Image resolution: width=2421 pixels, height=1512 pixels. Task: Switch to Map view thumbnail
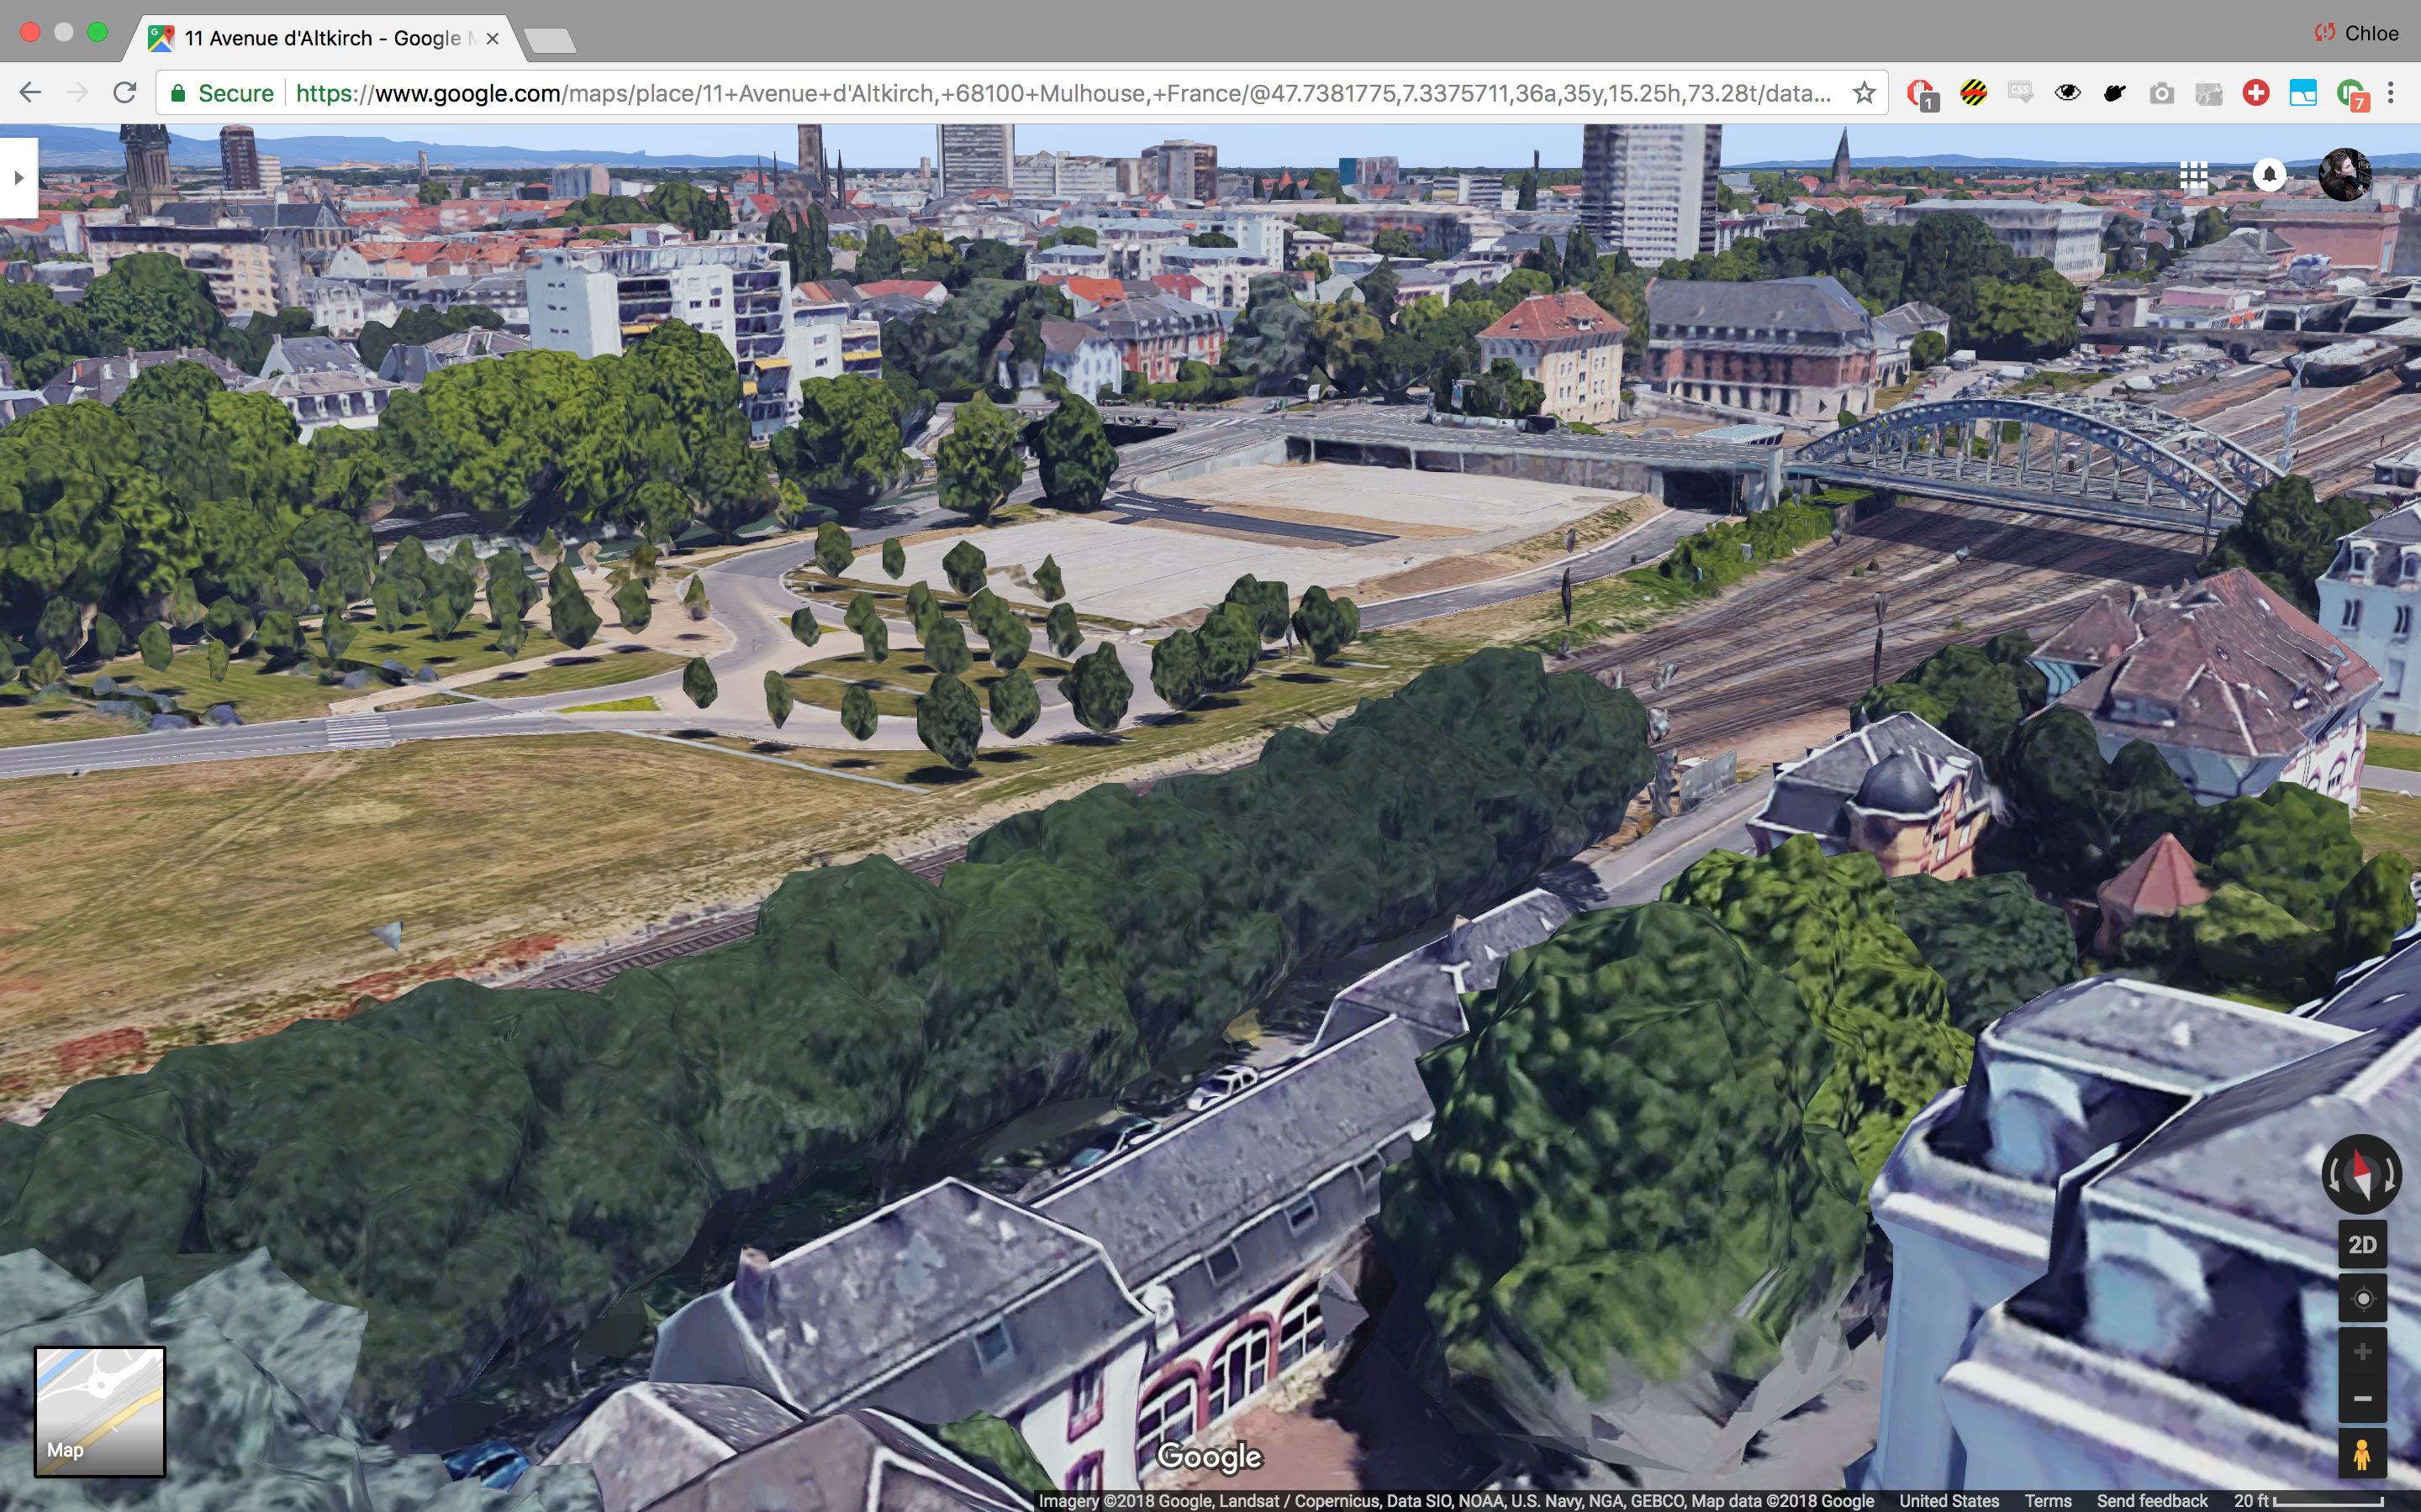(x=99, y=1411)
